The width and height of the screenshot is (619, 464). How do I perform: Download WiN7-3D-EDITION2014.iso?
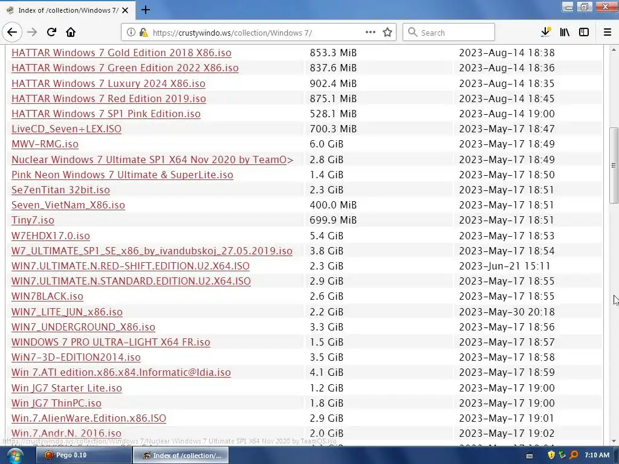pos(76,358)
